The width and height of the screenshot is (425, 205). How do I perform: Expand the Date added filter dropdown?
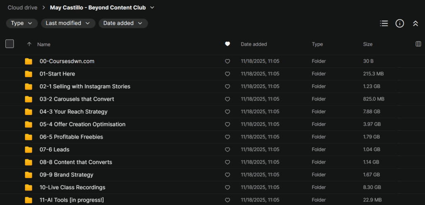(123, 23)
